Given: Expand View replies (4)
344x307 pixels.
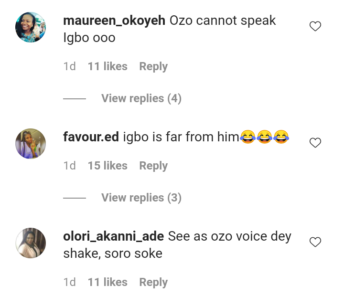Looking at the screenshot, I should click(x=141, y=98).
